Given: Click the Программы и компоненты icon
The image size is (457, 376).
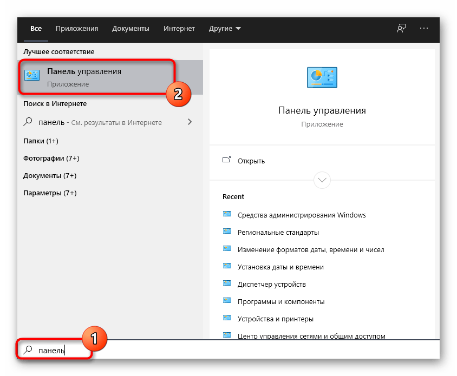Looking at the screenshot, I should point(227,301).
